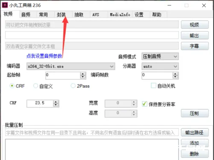Image resolution: width=214 pixels, height=160 pixels.
Task: Click the 点我设置音频参数 link
Action: [x=44, y=56]
